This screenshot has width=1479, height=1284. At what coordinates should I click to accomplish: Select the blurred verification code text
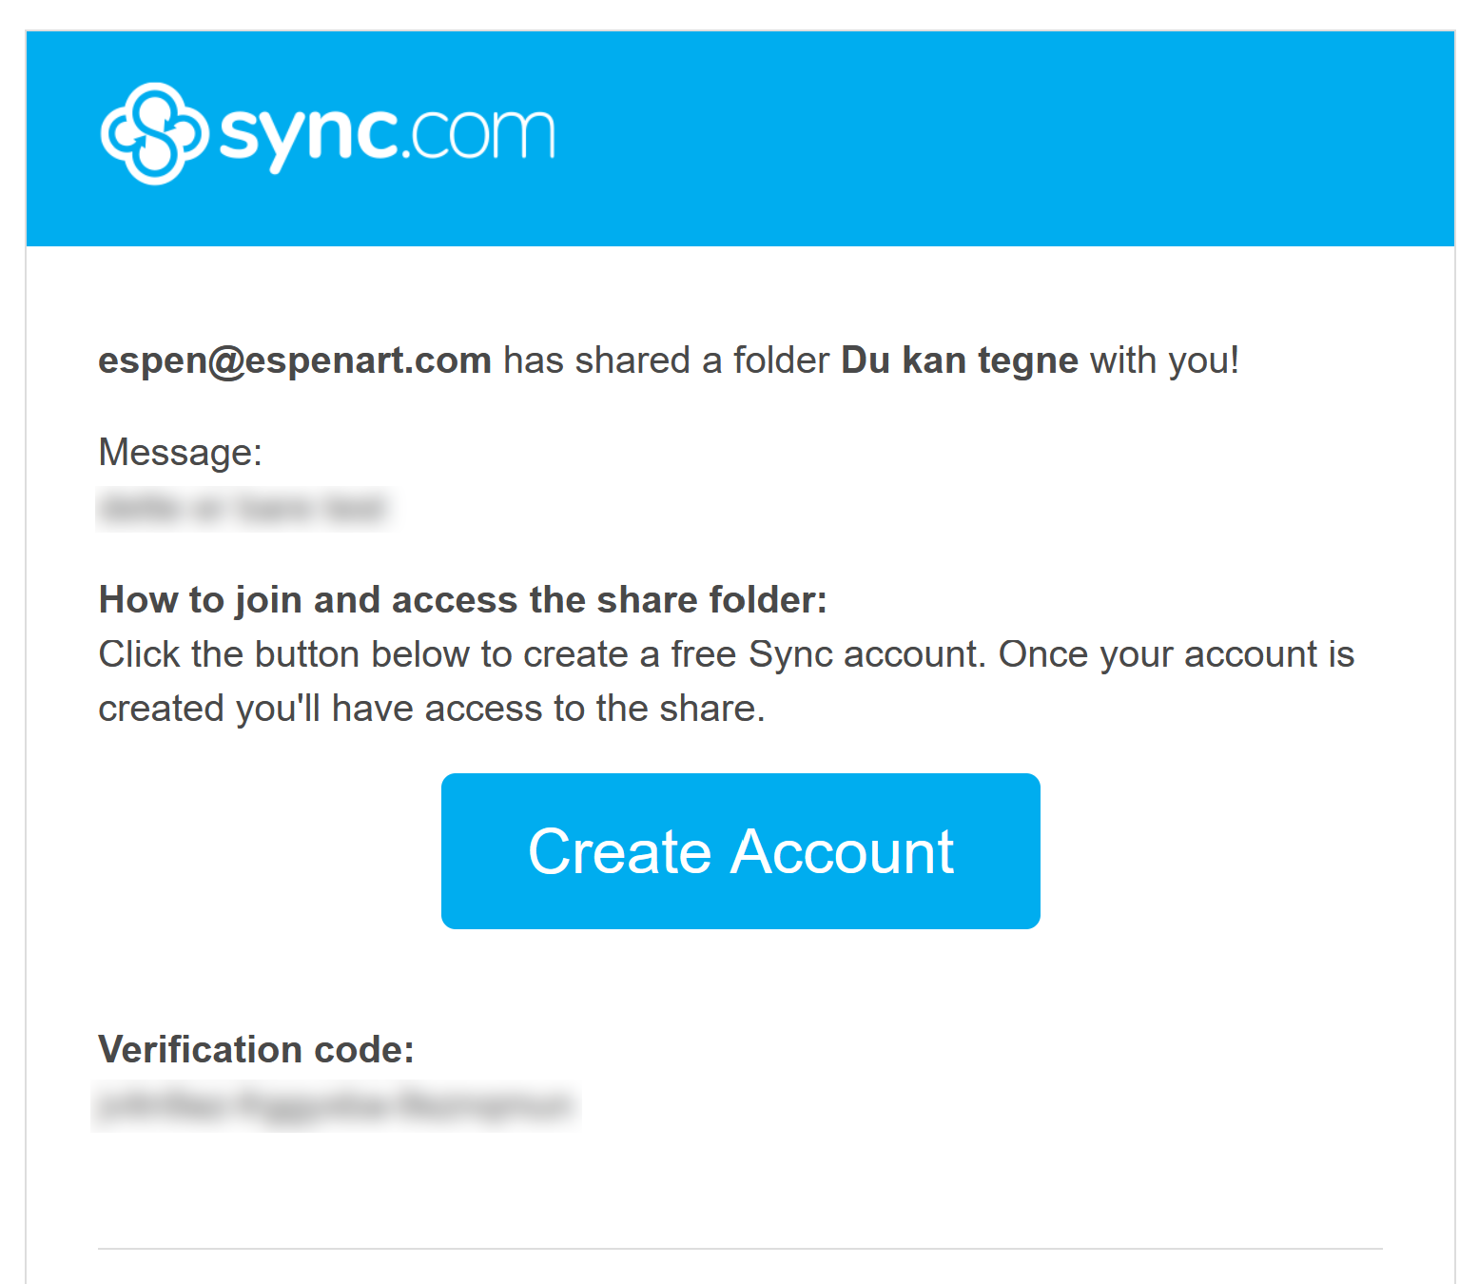(x=336, y=1106)
